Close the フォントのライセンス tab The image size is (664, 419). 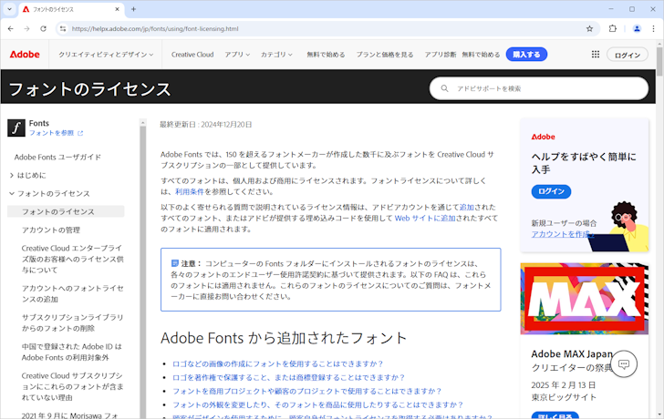click(x=118, y=9)
